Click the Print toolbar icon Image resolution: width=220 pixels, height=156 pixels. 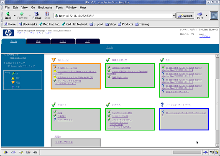pyautogui.click(x=200, y=14)
